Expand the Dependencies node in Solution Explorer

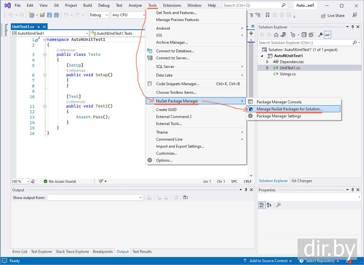coord(268,62)
